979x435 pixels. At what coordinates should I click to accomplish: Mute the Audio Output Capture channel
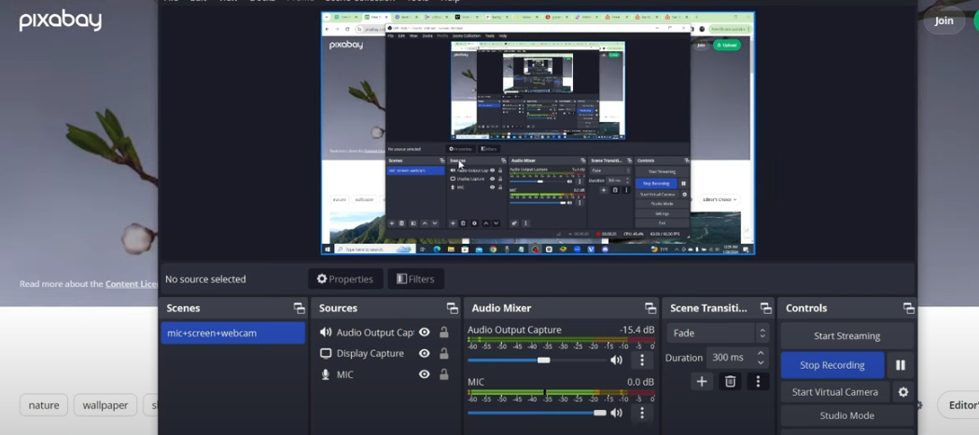coord(616,360)
